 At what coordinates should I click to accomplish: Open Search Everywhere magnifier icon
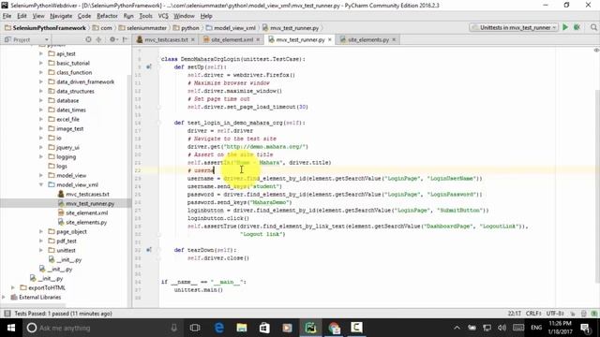593,27
